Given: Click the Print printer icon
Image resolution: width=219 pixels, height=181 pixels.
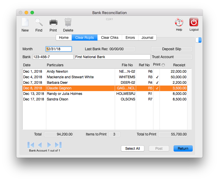Looking at the screenshot, I should 53,22.
